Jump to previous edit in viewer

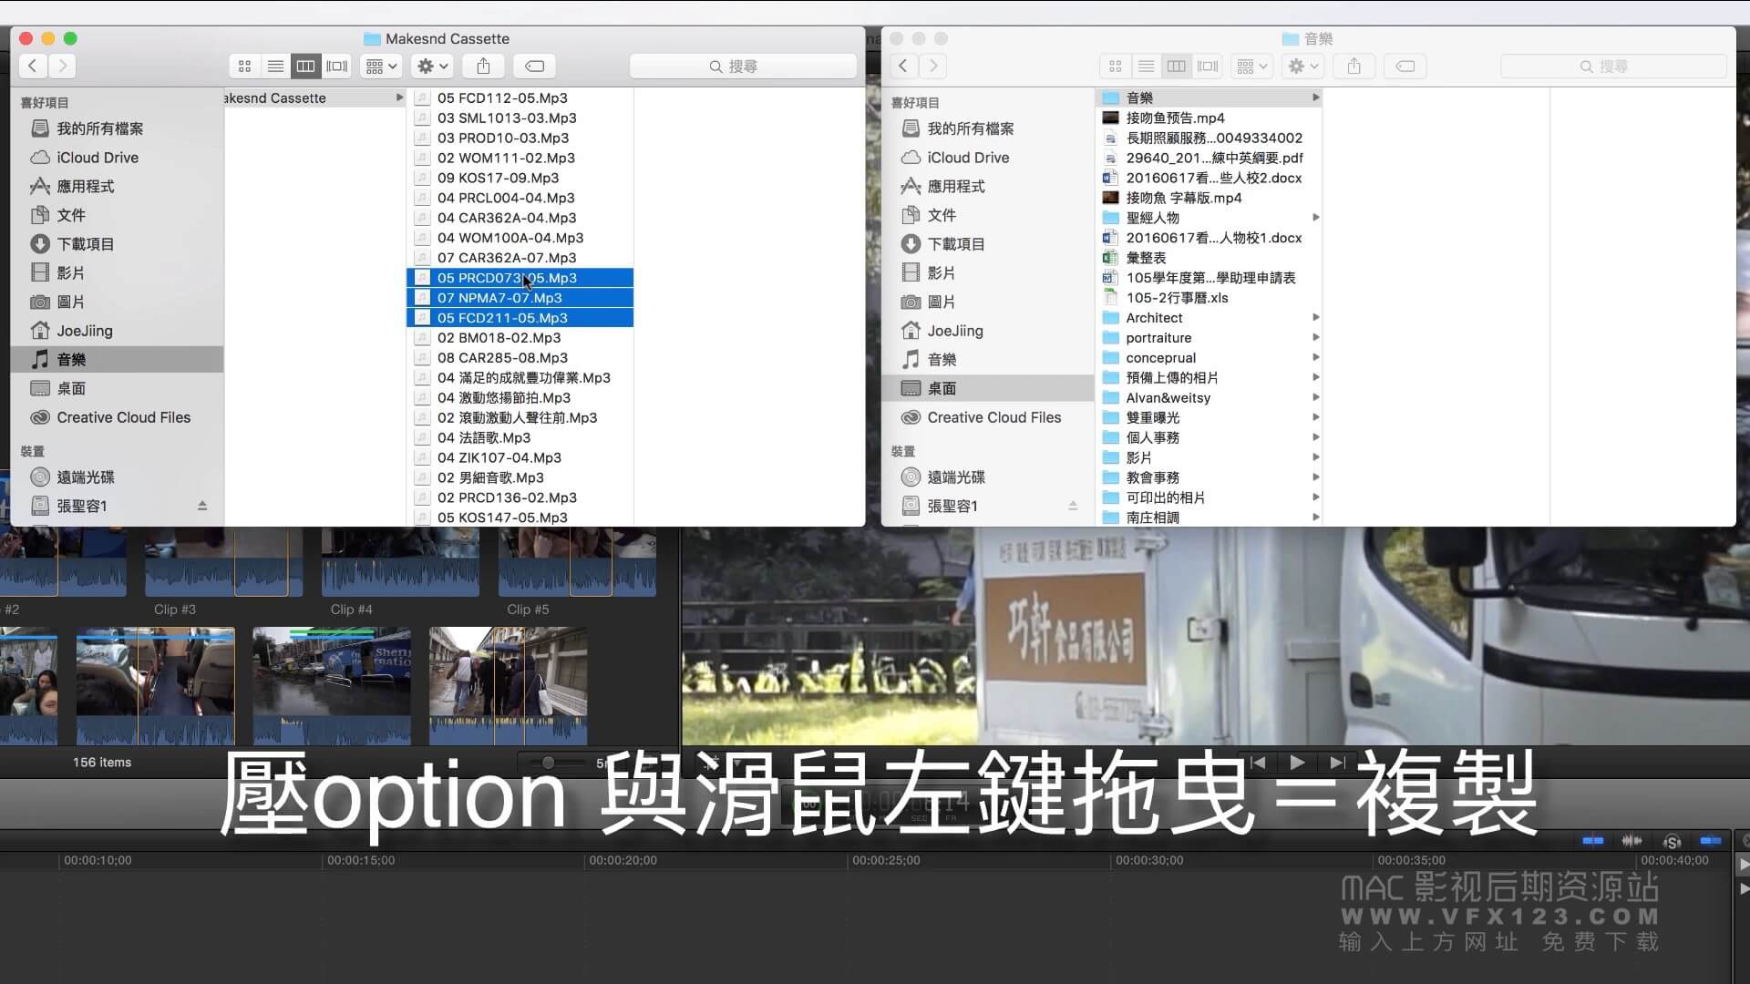coord(1258,763)
